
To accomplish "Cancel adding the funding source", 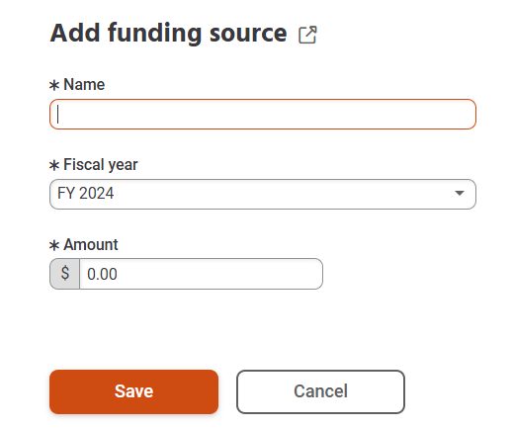I will pos(320,391).
